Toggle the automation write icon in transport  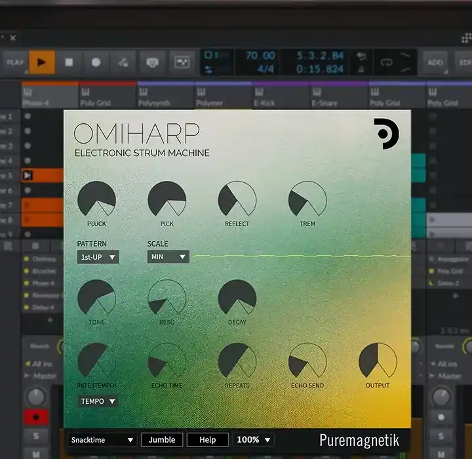point(123,62)
